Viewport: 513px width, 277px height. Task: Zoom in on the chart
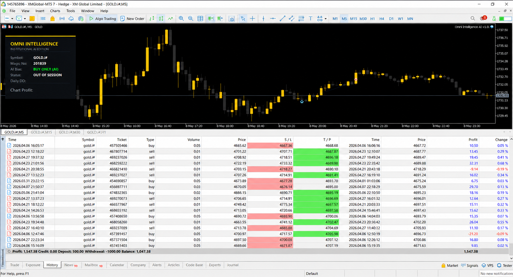point(181,19)
